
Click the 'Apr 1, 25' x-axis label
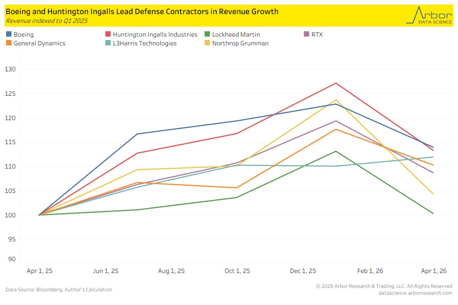pos(40,271)
